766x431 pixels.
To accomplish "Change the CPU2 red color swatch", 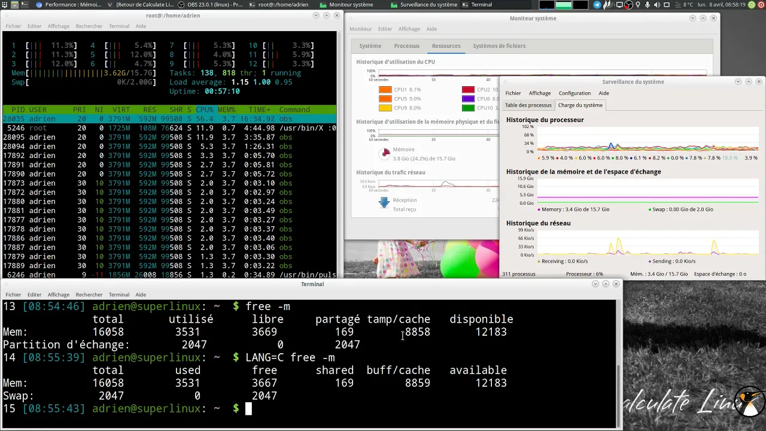I will point(468,90).
